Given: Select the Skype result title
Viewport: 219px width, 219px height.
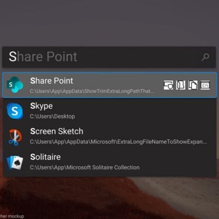Looking at the screenshot, I should pos(42,106).
